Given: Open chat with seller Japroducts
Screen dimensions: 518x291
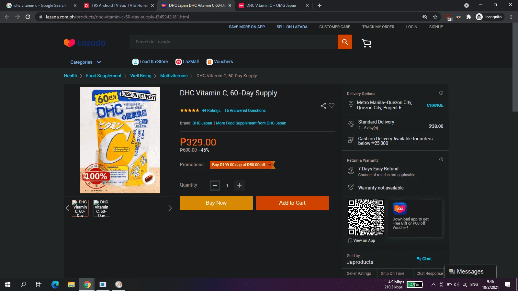Looking at the screenshot, I should pyautogui.click(x=424, y=259).
